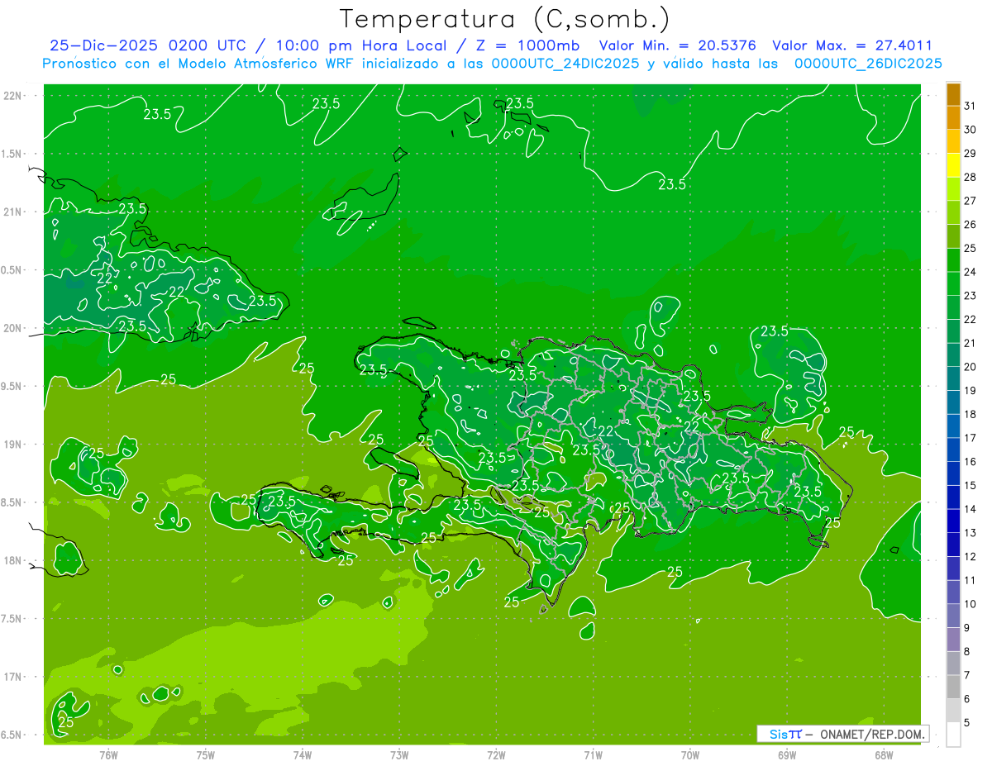The width and height of the screenshot is (992, 766).
Task: Click color scale value 11
Action: pos(970,580)
